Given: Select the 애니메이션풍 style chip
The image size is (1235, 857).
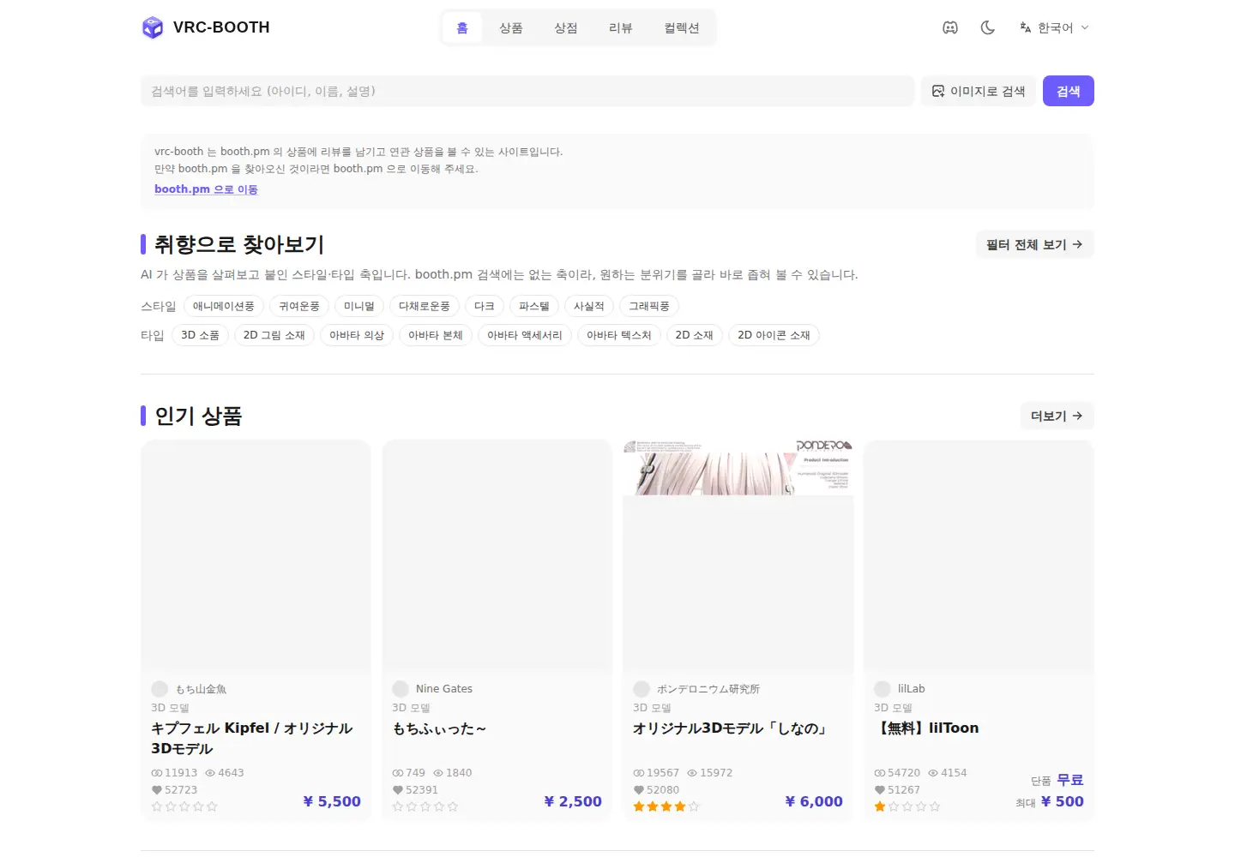Looking at the screenshot, I should [x=224, y=306].
